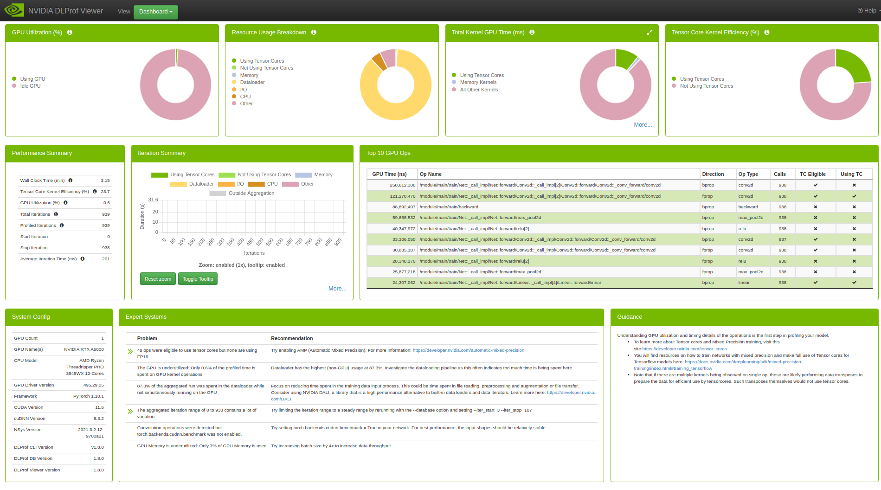Click yellow Dataloader swatch in Iteration Summary
This screenshot has height=490, width=881.
pos(178,184)
